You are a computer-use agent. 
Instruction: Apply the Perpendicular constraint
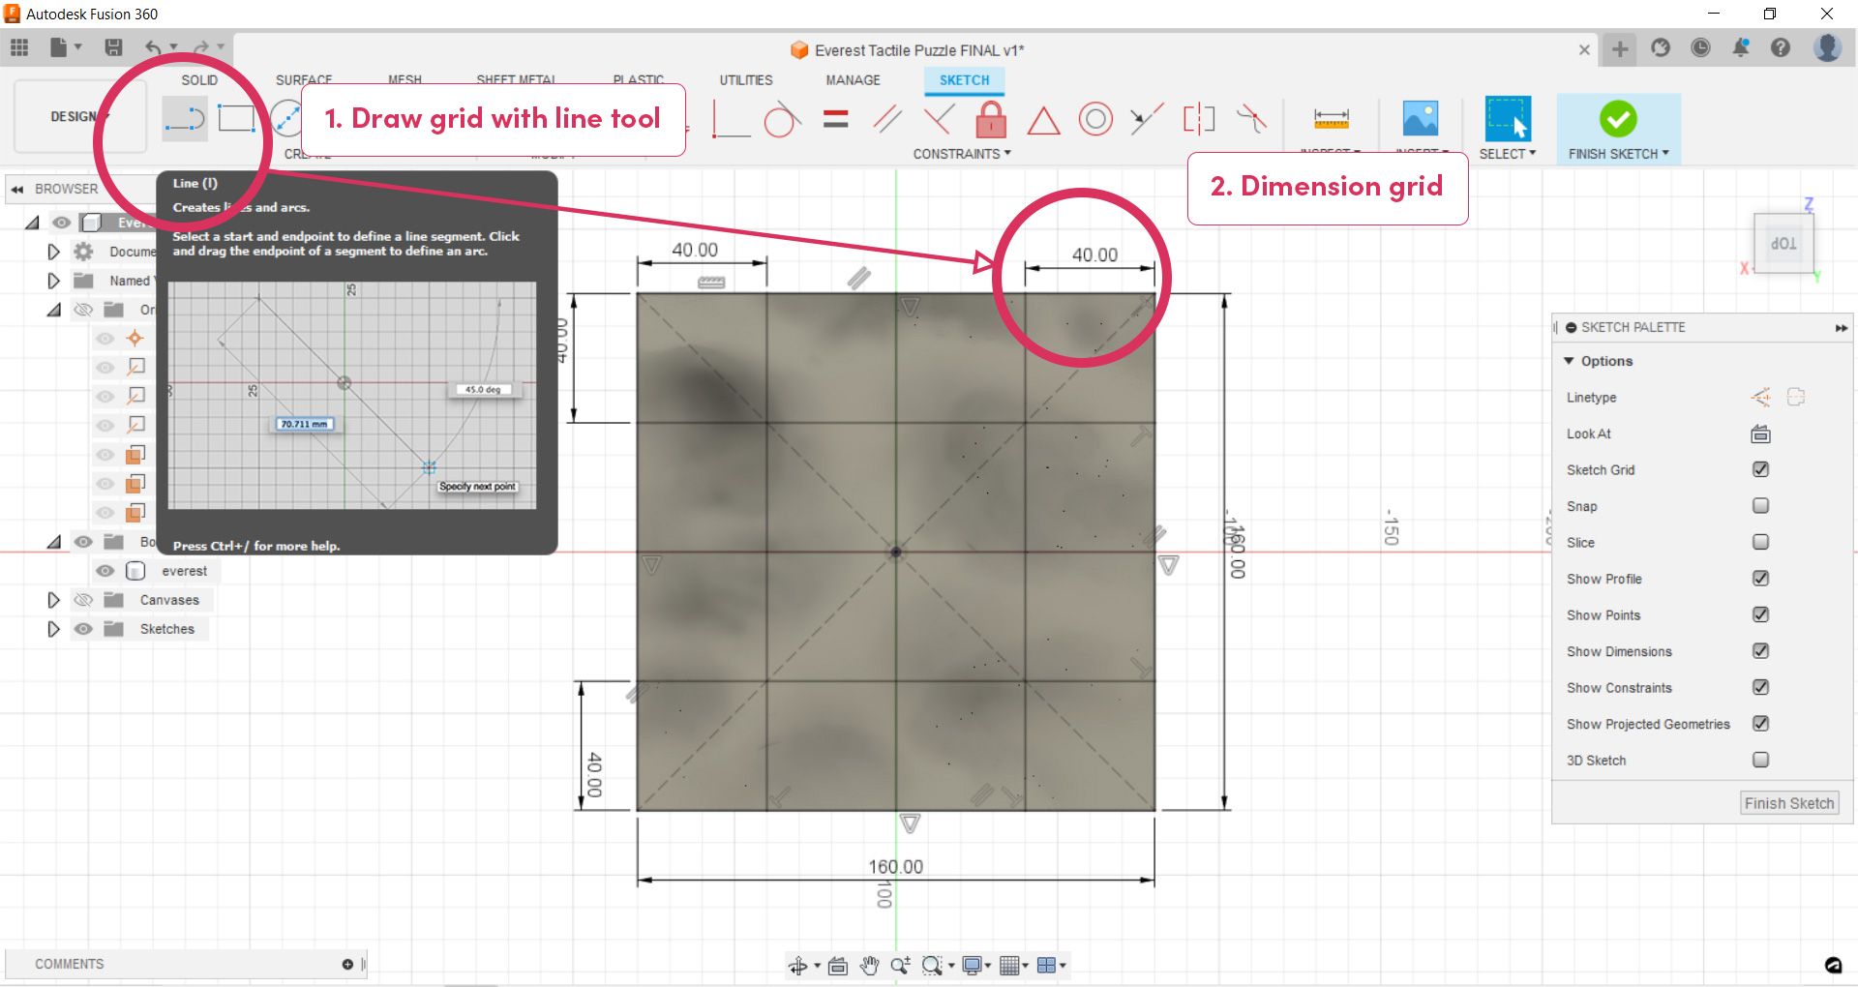coord(938,120)
